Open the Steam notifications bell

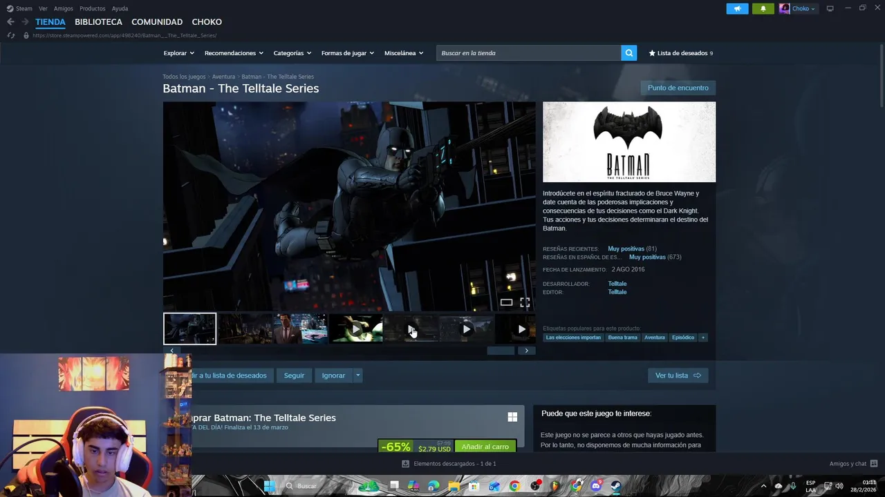click(x=763, y=8)
